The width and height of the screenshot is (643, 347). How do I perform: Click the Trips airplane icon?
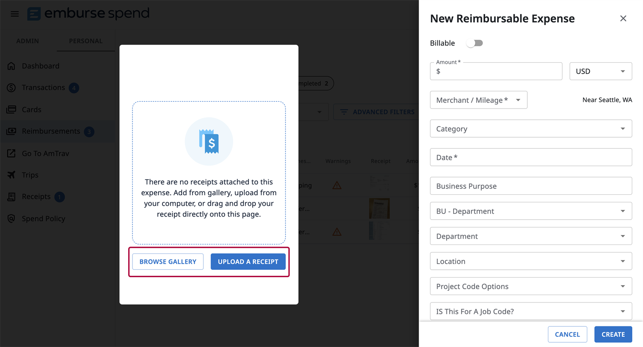pos(12,175)
